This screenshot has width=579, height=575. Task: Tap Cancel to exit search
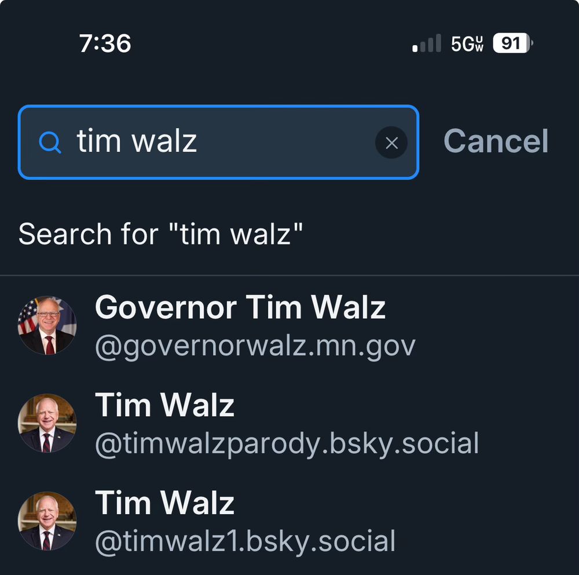(x=496, y=141)
